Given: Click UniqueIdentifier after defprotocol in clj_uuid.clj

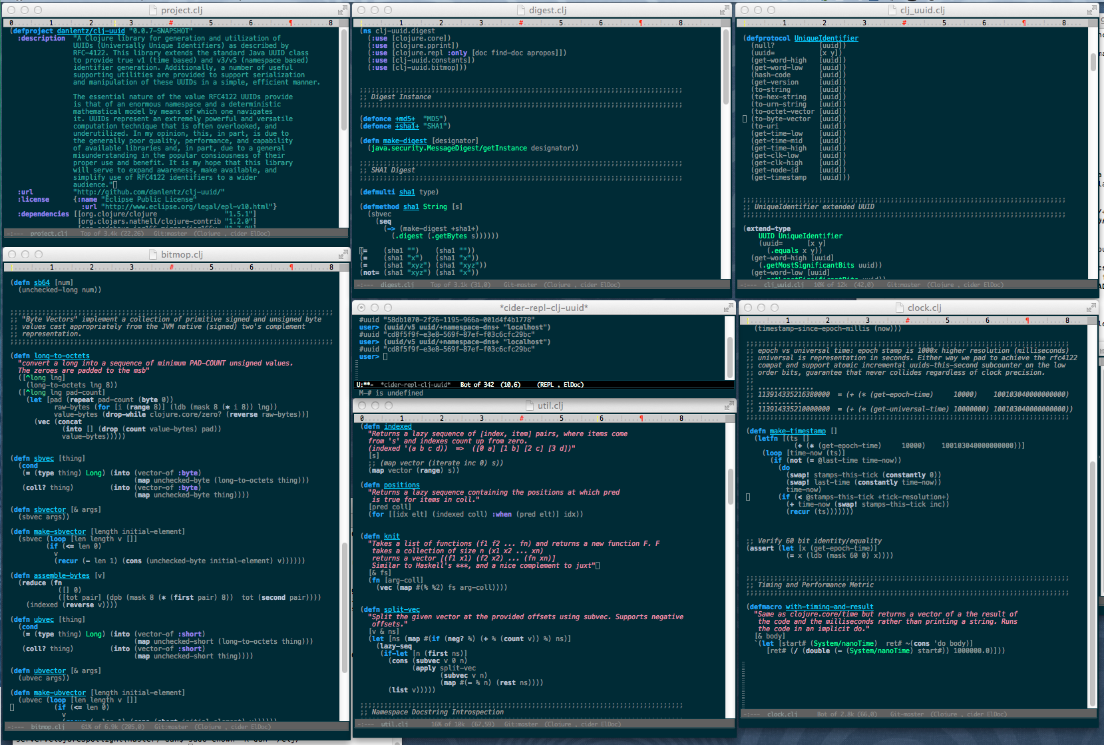Looking at the screenshot, I should 826,39.
